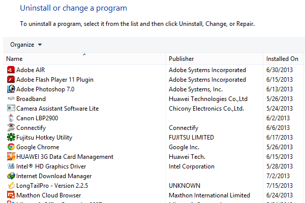The height and width of the screenshot is (203, 305).
Task: Click the Canon LBP2900 icon
Action: coord(11,118)
